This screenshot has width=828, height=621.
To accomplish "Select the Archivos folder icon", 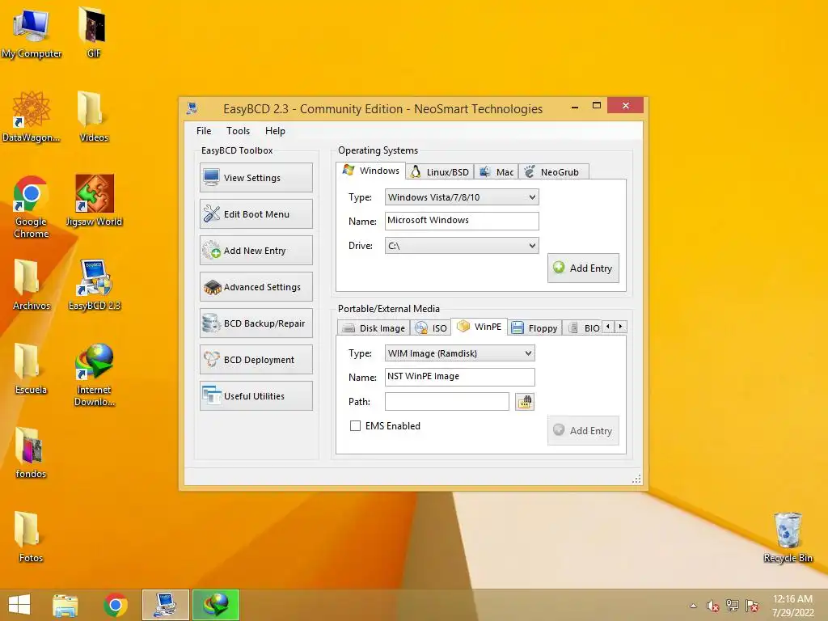I will point(32,285).
